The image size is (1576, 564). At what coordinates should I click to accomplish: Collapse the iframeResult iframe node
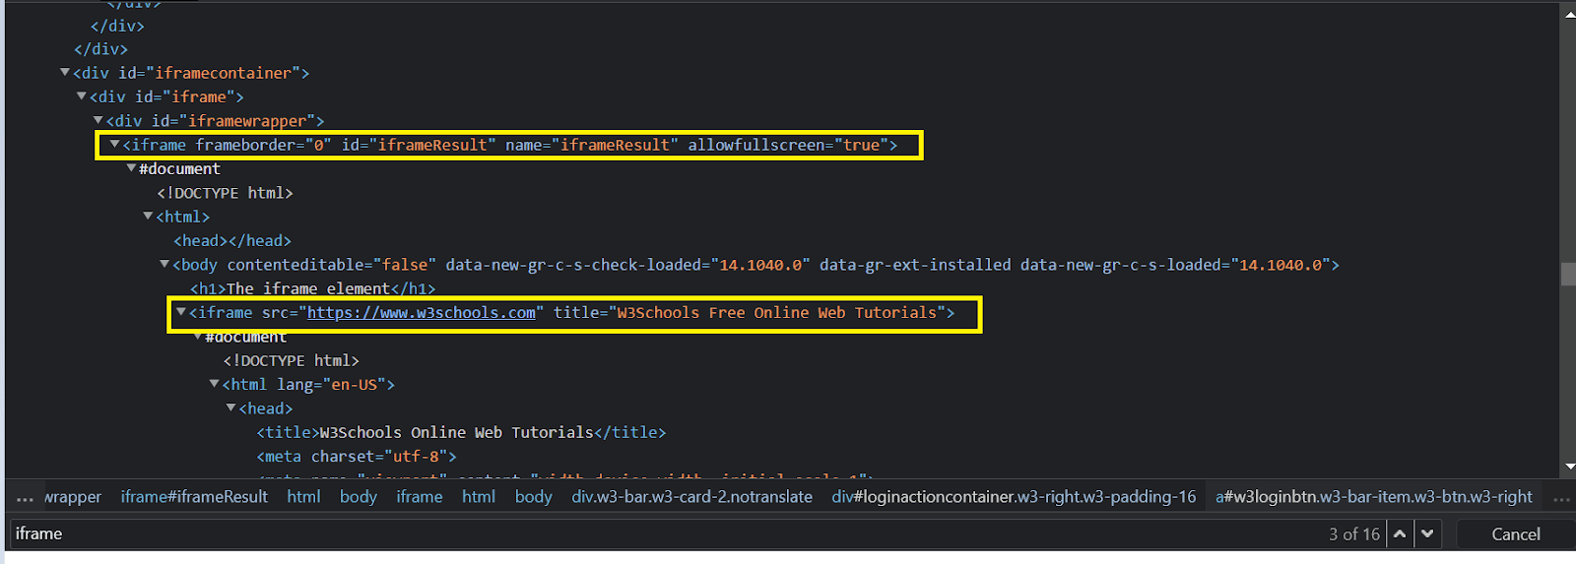[115, 144]
